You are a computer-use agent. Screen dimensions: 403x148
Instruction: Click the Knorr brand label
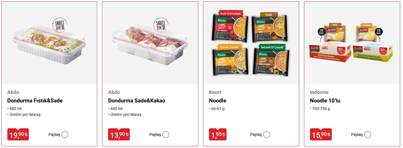215,92
